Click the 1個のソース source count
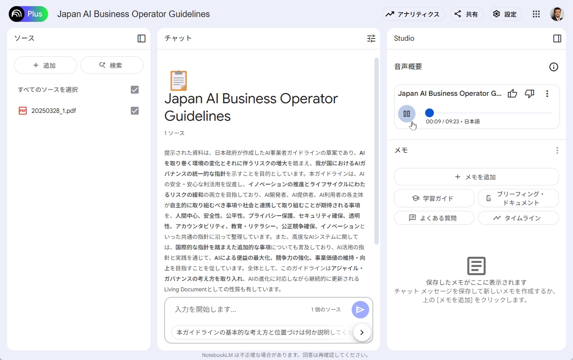Screen dimensions: 573x360 326,310
